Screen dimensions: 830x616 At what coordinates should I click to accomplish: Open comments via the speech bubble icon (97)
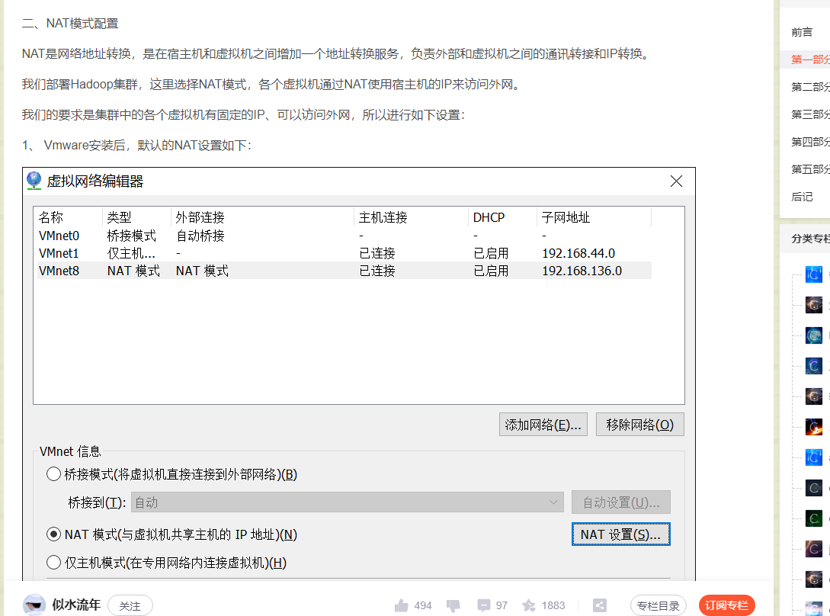[x=483, y=605]
